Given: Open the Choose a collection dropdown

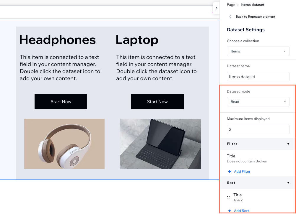Looking at the screenshot, I should (258, 51).
